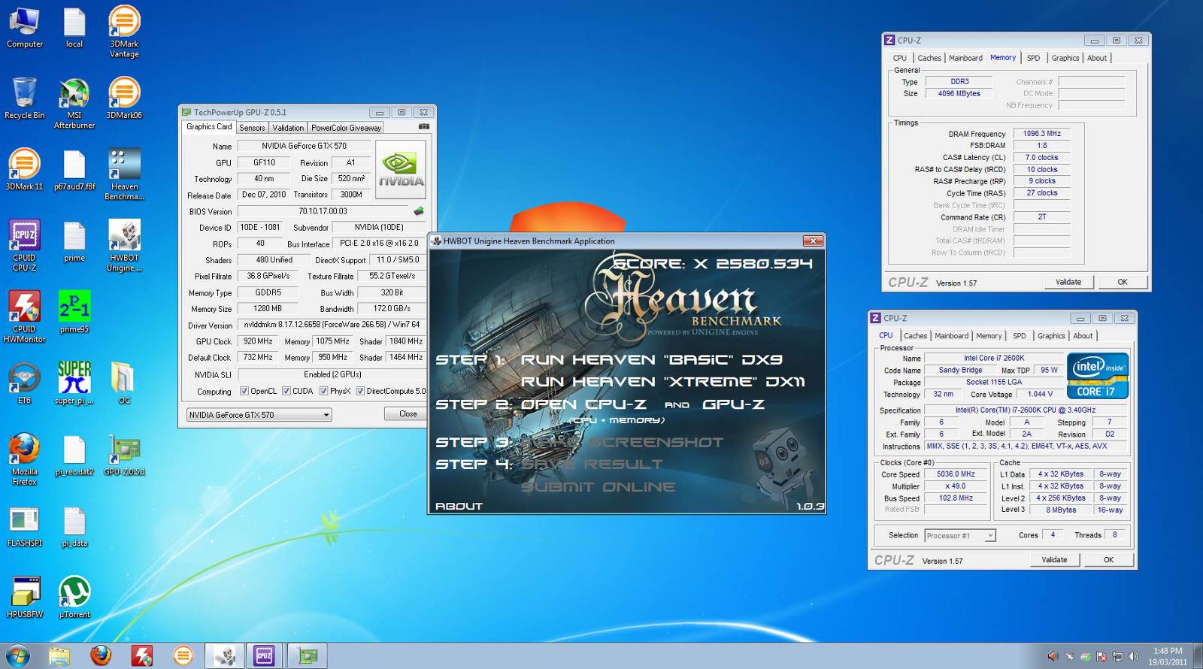This screenshot has height=669, width=1203.
Task: Open Caches tab in lower CPU-Z window
Action: pyautogui.click(x=915, y=336)
